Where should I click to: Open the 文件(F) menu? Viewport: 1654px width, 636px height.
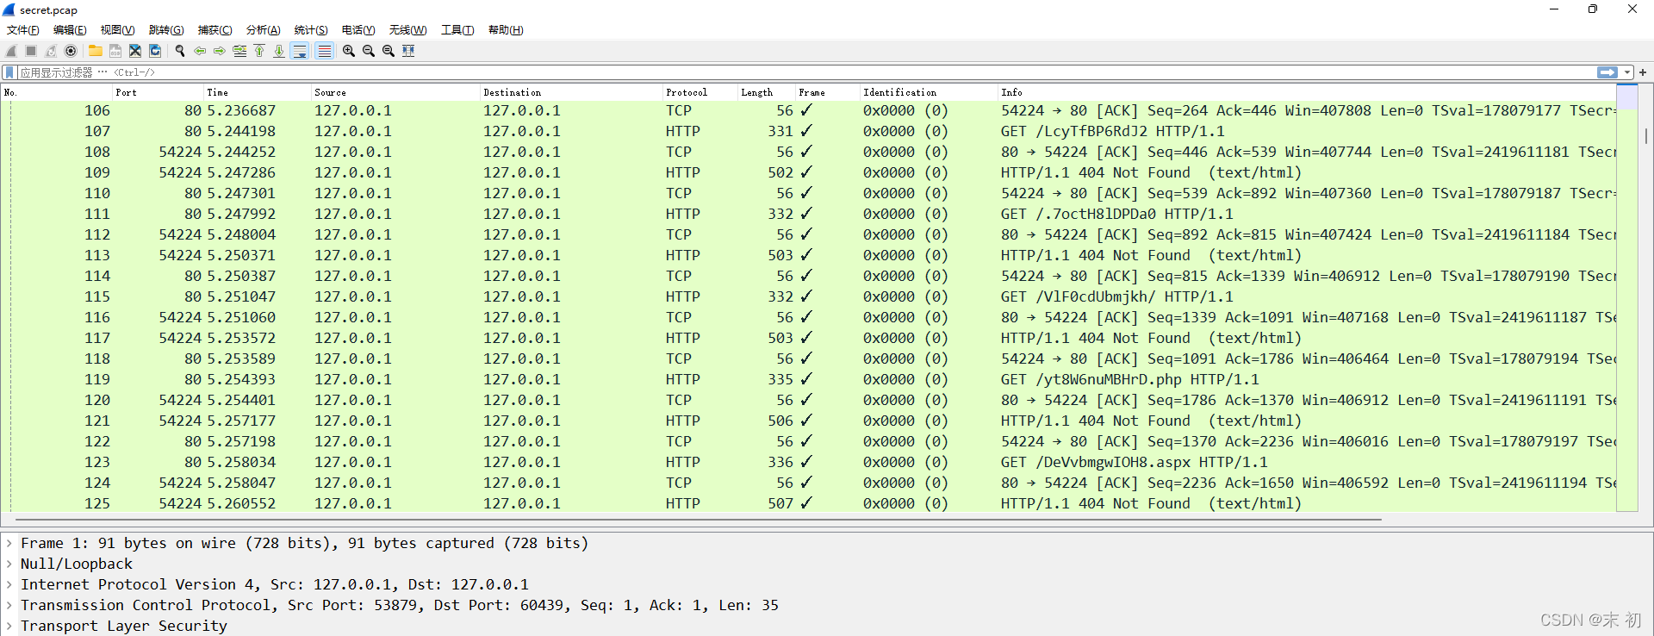tap(23, 30)
